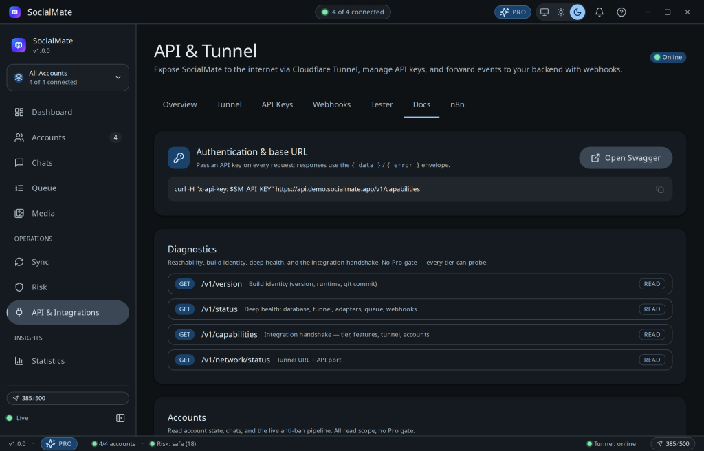The height and width of the screenshot is (451, 704).
Task: Click Risk: safe (18) in status bar
Action: point(173,444)
